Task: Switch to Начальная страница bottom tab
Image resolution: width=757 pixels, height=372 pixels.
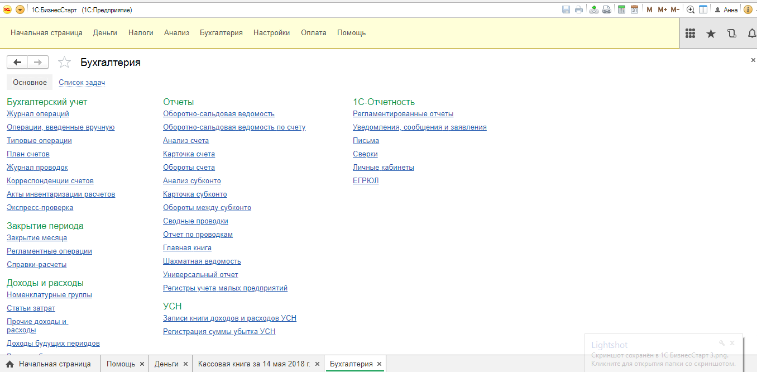Action: [49, 364]
